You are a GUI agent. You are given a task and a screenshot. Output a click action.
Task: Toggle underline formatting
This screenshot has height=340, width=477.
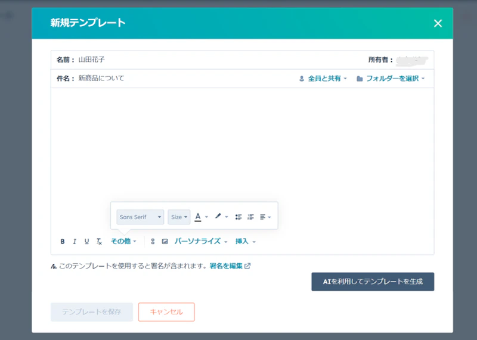click(x=86, y=241)
